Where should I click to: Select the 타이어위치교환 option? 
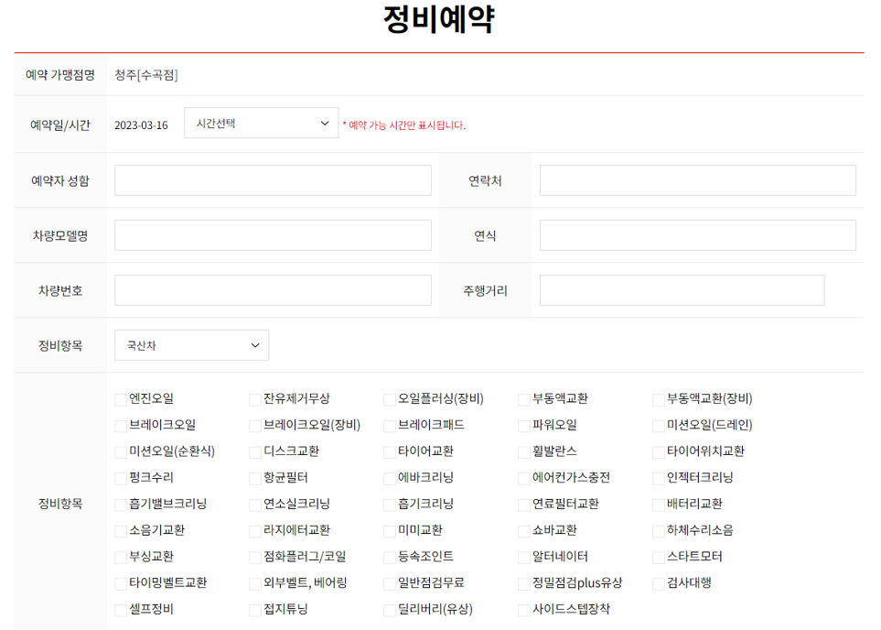point(659,452)
